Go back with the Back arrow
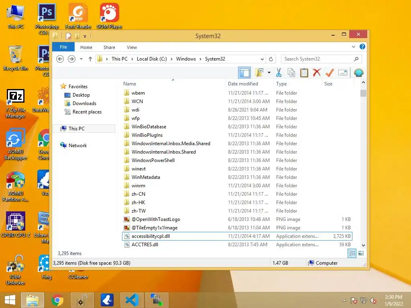The width and height of the screenshot is (411, 308). pos(60,59)
